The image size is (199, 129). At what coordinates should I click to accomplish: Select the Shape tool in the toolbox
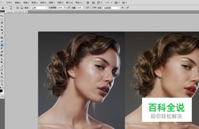(x=2, y=77)
